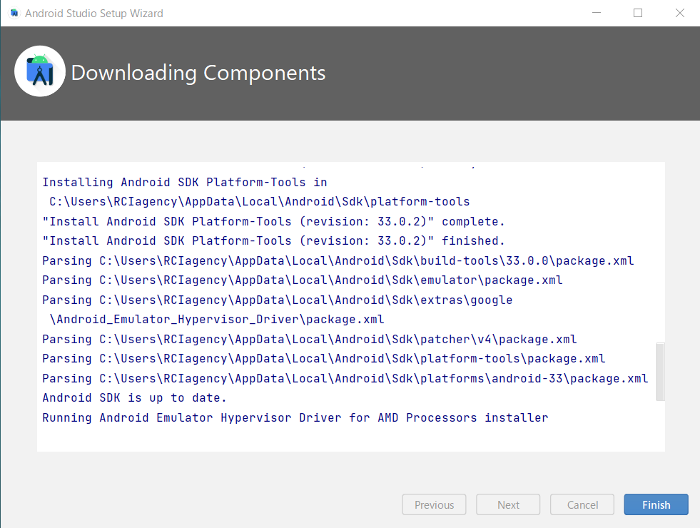This screenshot has height=528, width=700.
Task: Click the Parsing platforms\android-33\package.xml line
Action: 345,378
